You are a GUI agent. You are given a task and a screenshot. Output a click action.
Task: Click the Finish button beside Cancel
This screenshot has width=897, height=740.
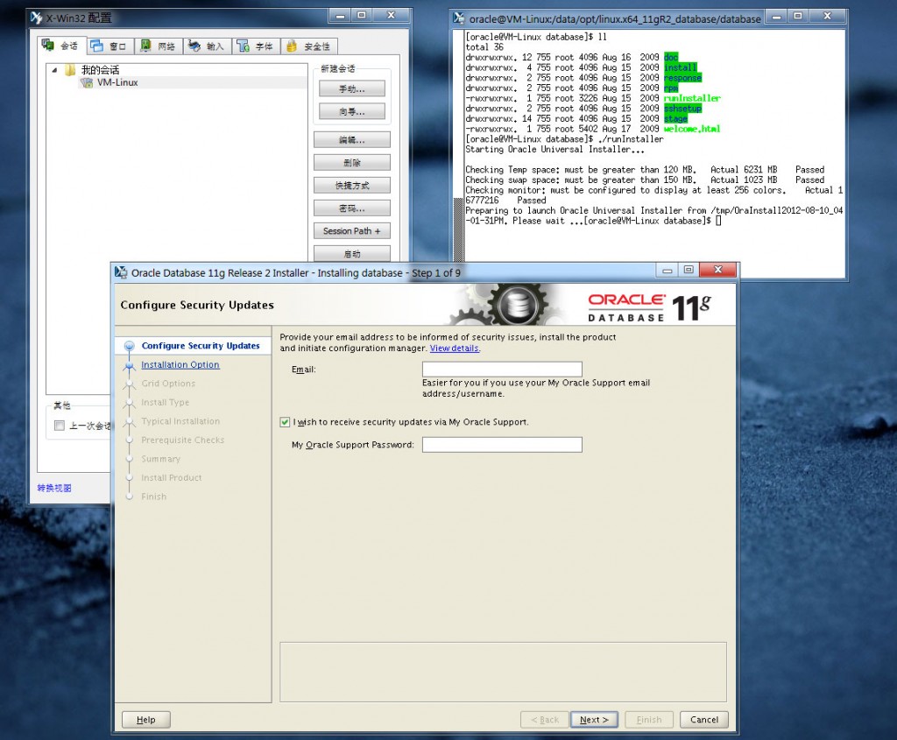(649, 719)
